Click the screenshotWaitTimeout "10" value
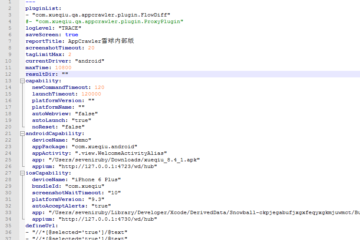360x240 pixels. [x=114, y=193]
